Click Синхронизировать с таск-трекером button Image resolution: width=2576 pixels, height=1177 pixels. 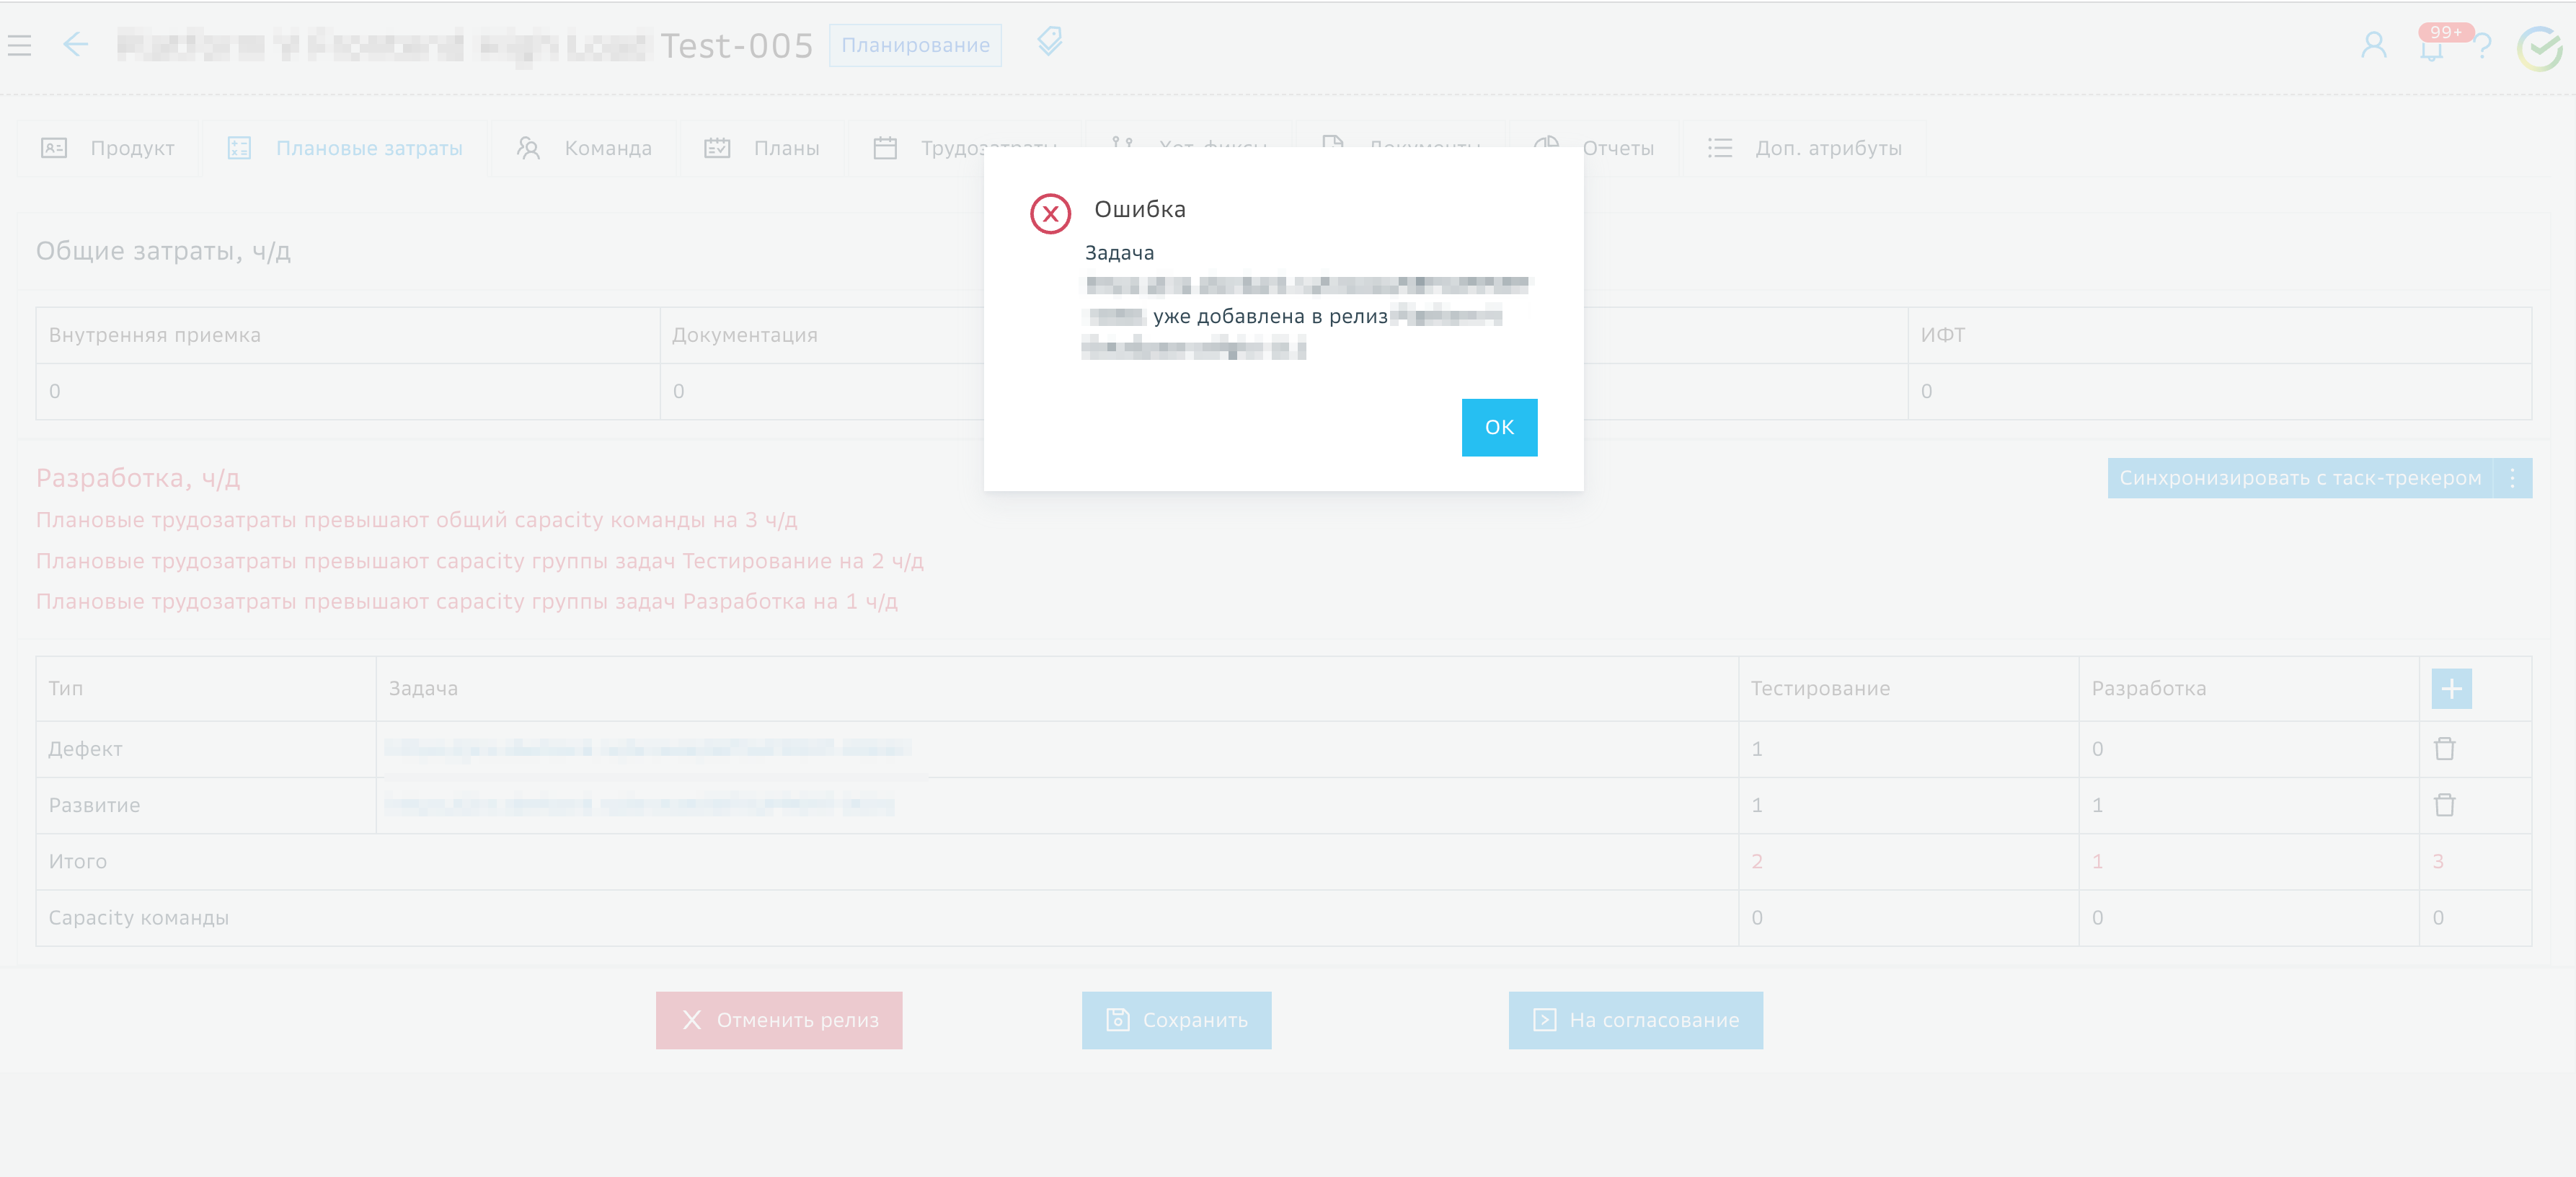[x=2299, y=478]
